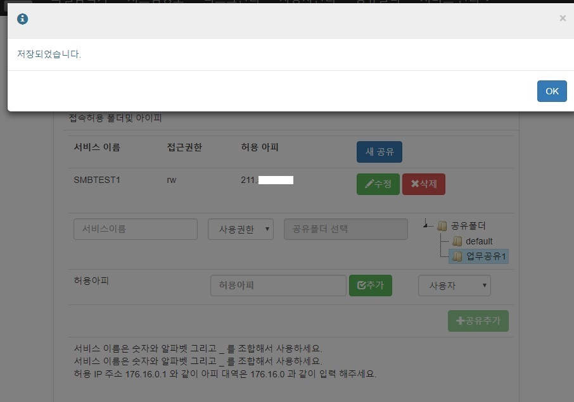574x402 pixels.
Task: Click the ✚공유추가 button
Action: click(478, 321)
